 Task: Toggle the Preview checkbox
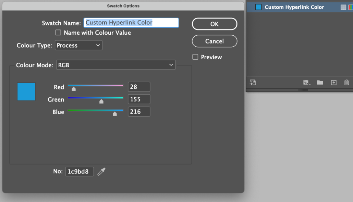[195, 57]
